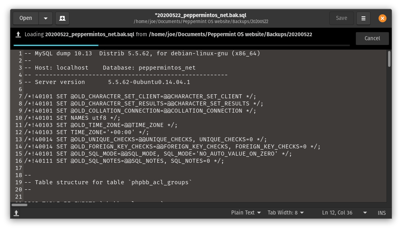402x230 pixels.
Task: Toggle the INS insert mode indicator
Action: (381, 213)
